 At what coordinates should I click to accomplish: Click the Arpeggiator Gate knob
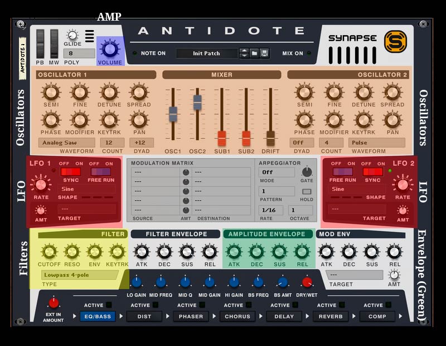pos(307,172)
